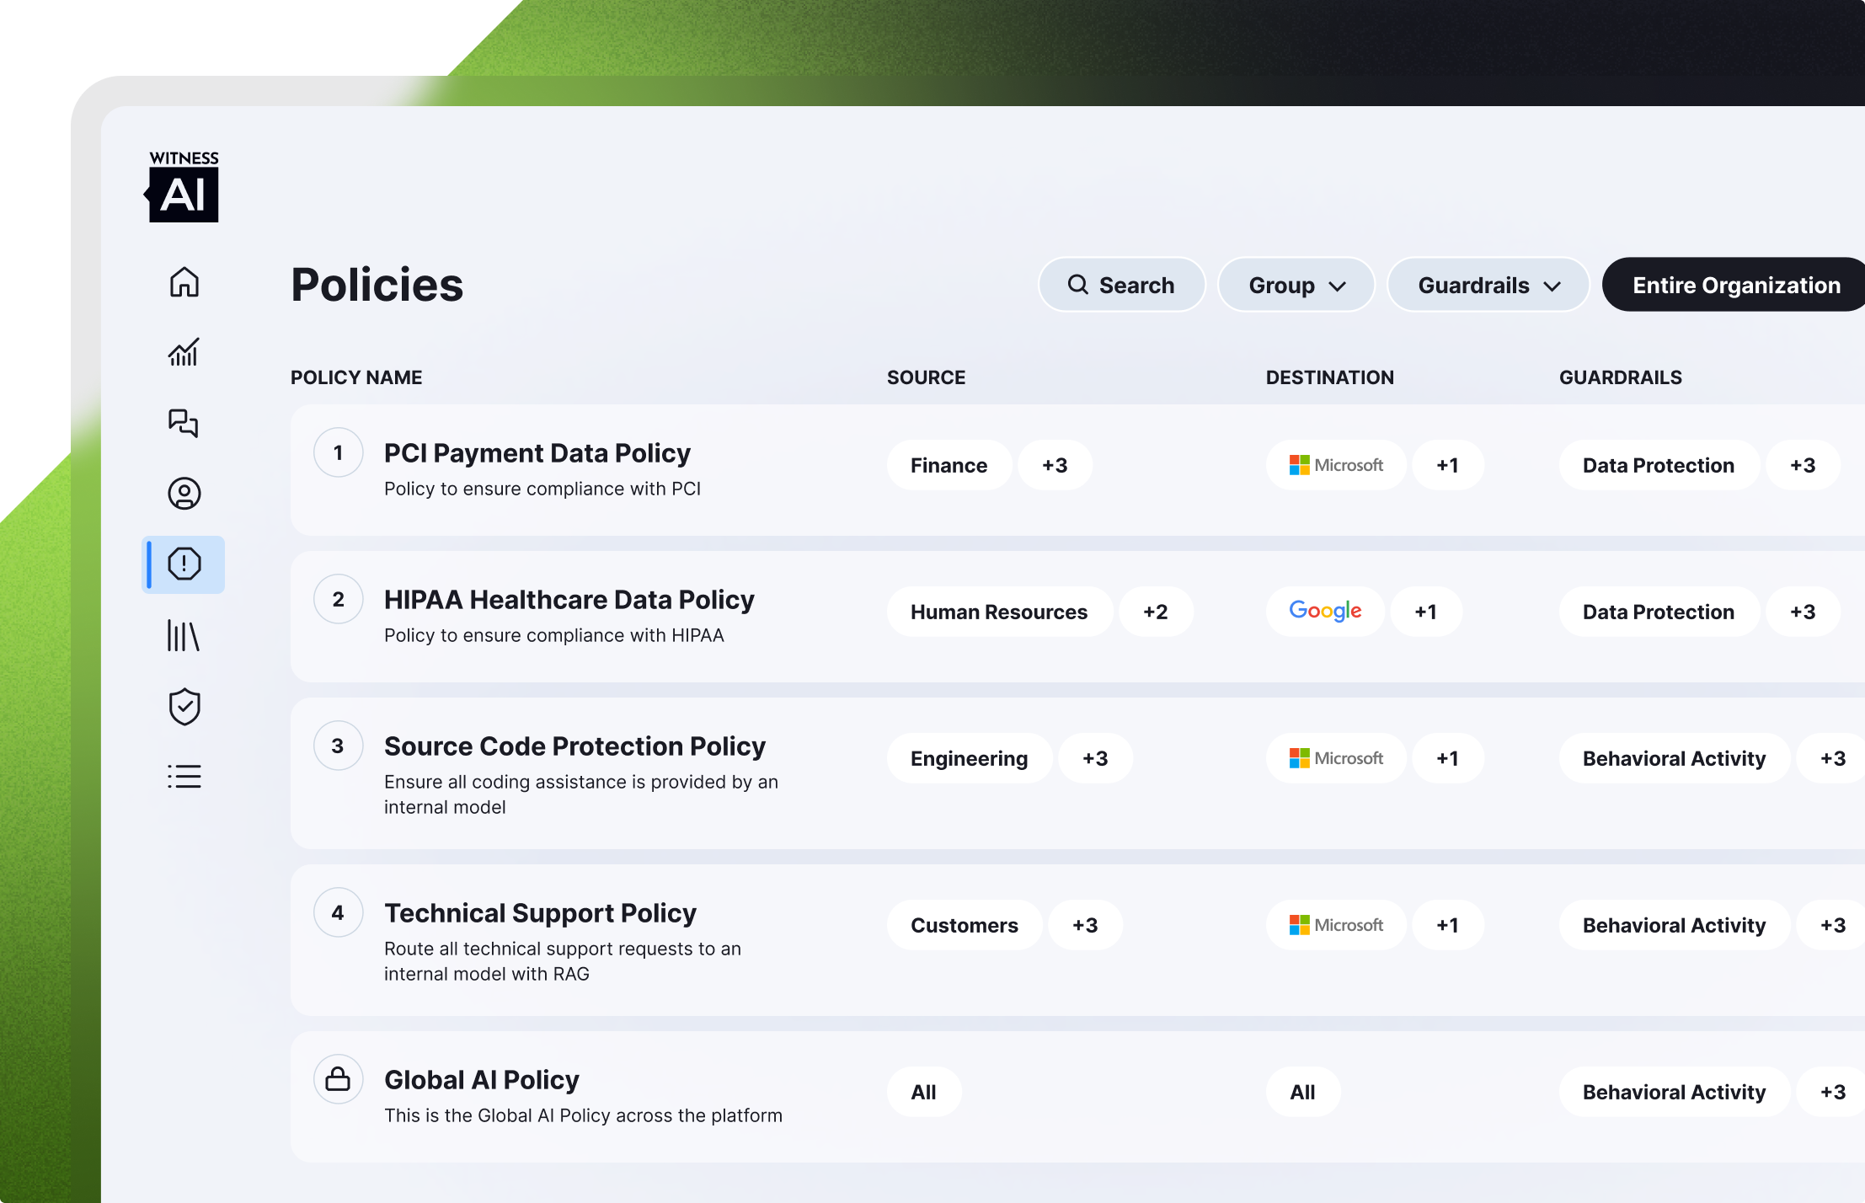The image size is (1865, 1203).
Task: Open the library books icon in sidebar
Action: pos(184,636)
